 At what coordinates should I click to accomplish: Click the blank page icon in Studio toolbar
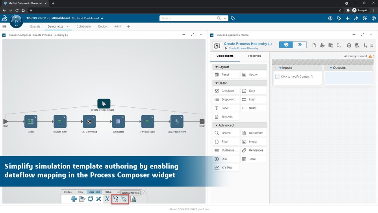pos(314,45)
